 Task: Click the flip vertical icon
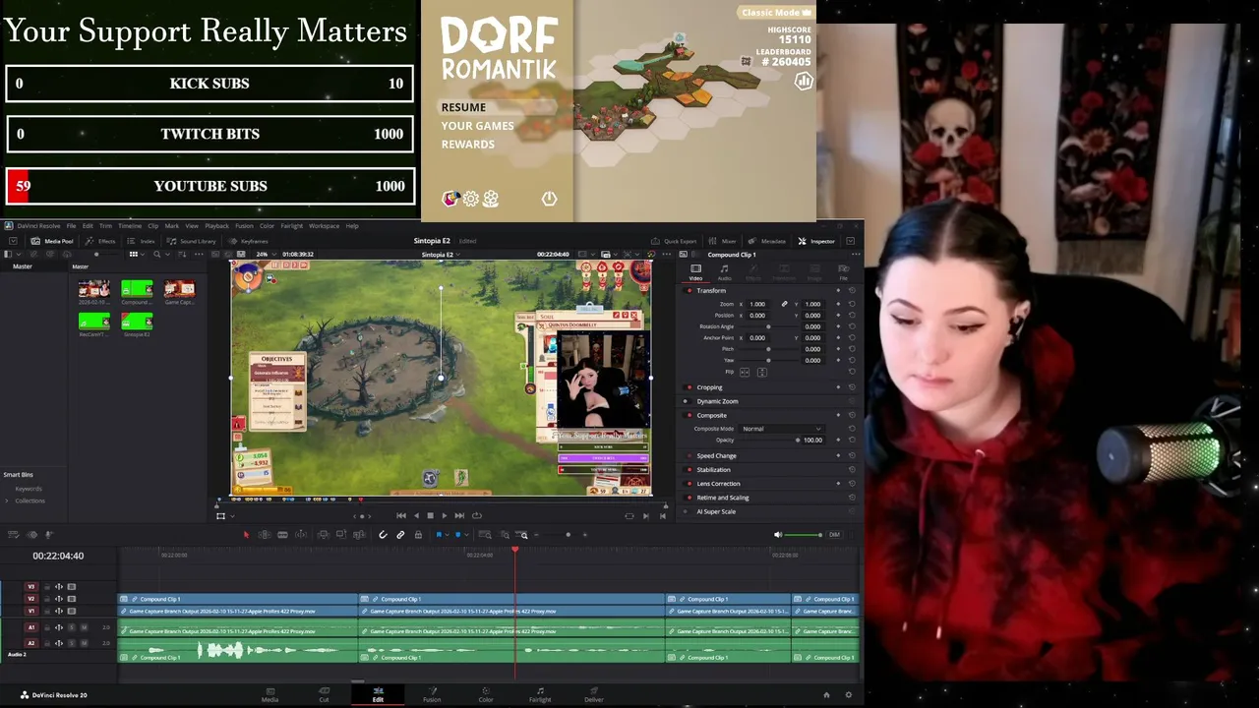click(762, 373)
